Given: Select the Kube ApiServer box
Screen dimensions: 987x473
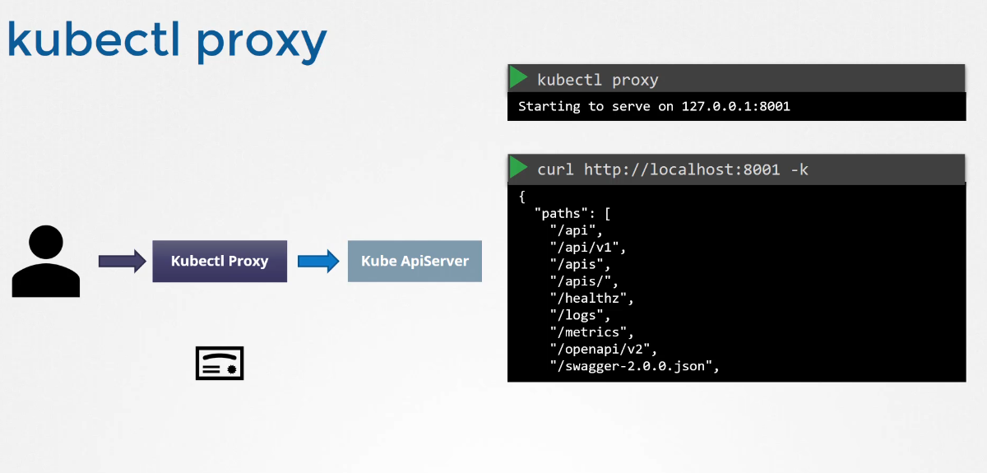Looking at the screenshot, I should (x=415, y=262).
